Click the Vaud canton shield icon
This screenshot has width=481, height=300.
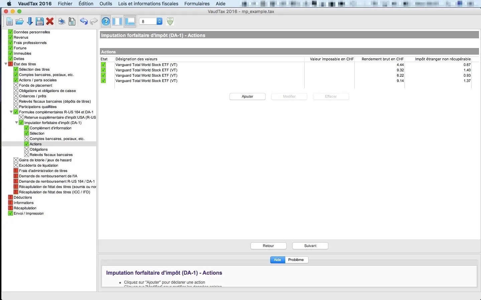coord(170,21)
